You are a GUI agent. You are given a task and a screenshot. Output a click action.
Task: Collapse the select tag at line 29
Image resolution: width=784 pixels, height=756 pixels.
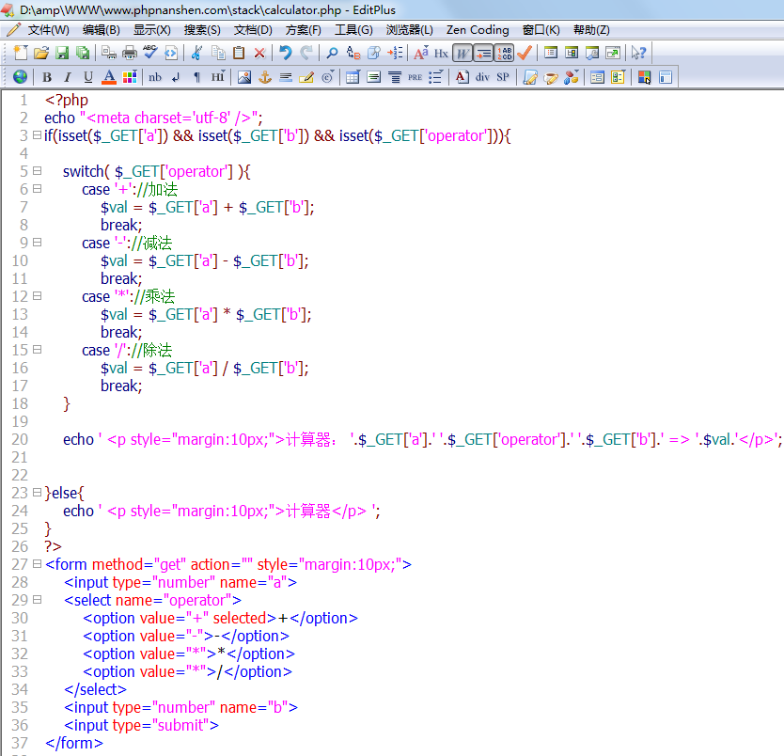(37, 600)
